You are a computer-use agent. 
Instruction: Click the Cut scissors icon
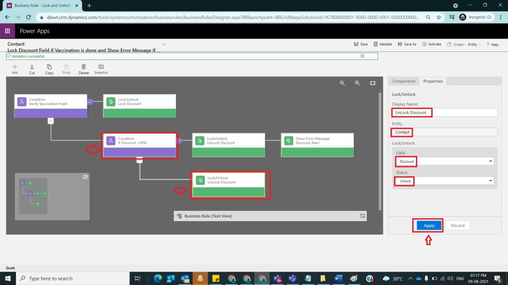pos(32,67)
